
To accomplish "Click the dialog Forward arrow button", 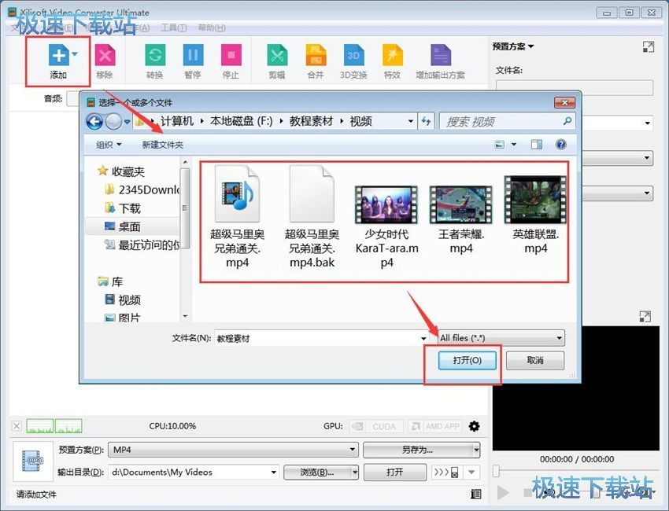I will pyautogui.click(x=113, y=122).
